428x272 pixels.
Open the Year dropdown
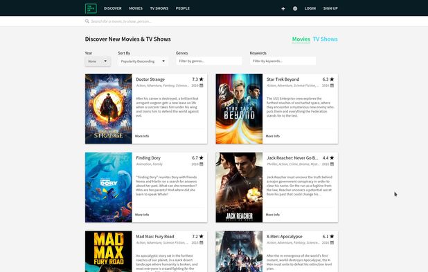pyautogui.click(x=98, y=61)
